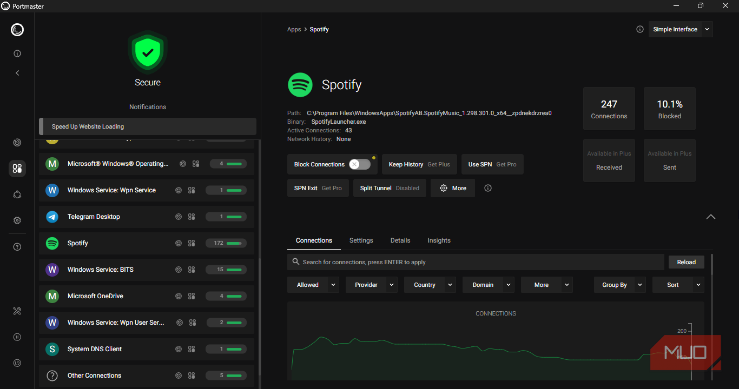Click the Use SPN Get Pro button
The height and width of the screenshot is (389, 739).
(492, 164)
